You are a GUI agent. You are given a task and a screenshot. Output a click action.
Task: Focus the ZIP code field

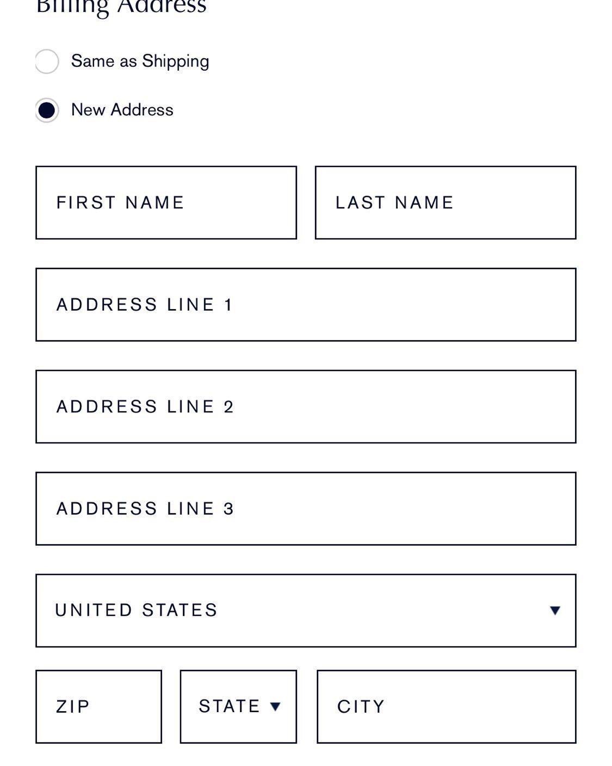pos(98,707)
